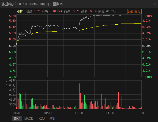Select the 指标 indicator tab
158x122 pixels.
point(17,119)
